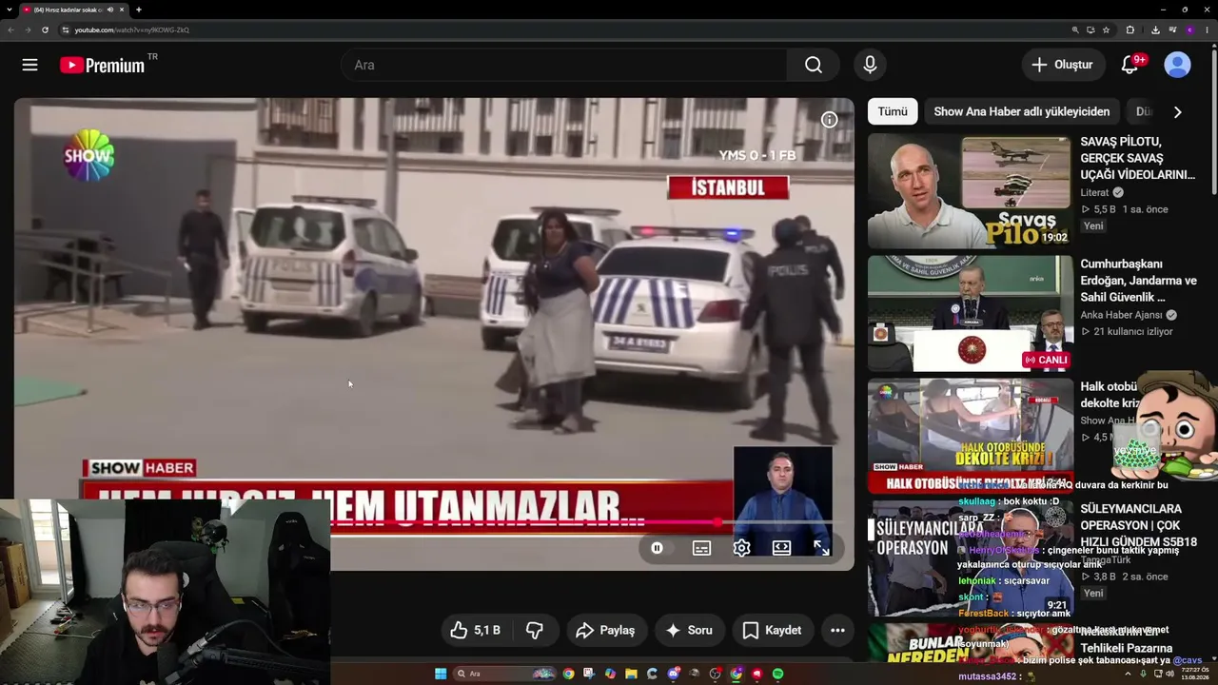Open a new browser tab
The image size is (1218, 685).
coord(138,10)
